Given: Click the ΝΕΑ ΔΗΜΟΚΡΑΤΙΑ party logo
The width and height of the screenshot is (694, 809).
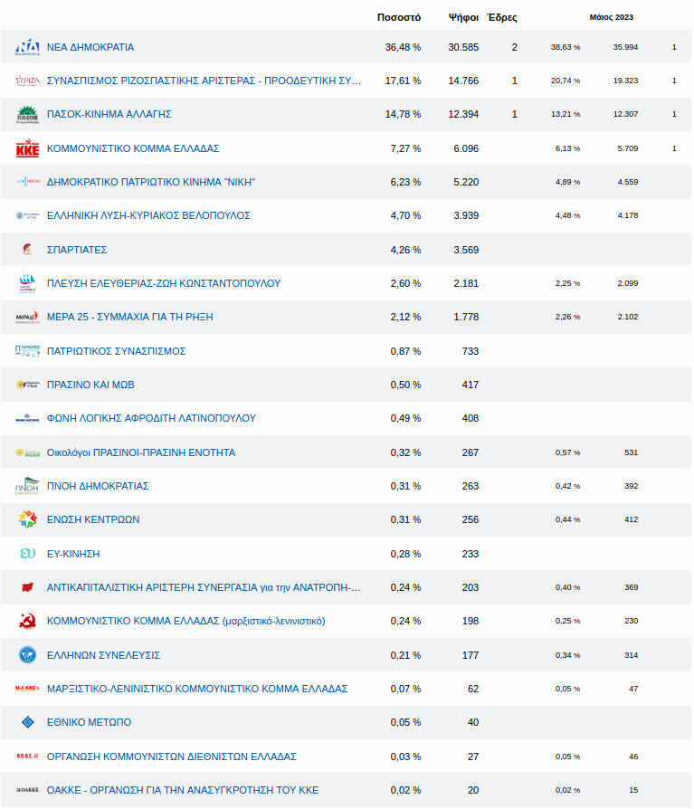Looking at the screenshot, I should point(27,47).
